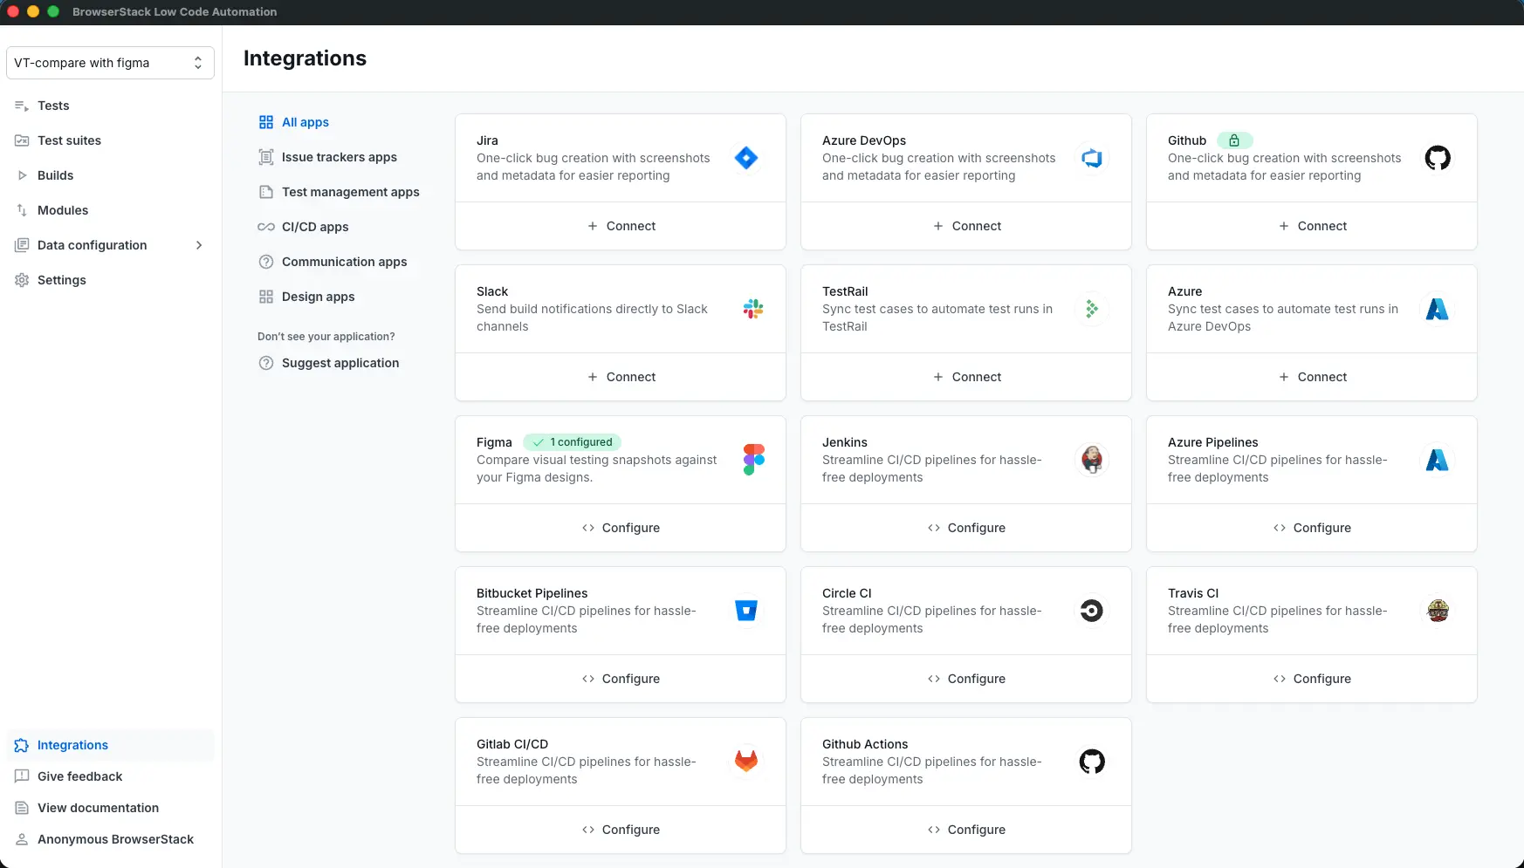This screenshot has width=1524, height=868.
Task: Configure the Figma integration
Action: pyautogui.click(x=621, y=528)
